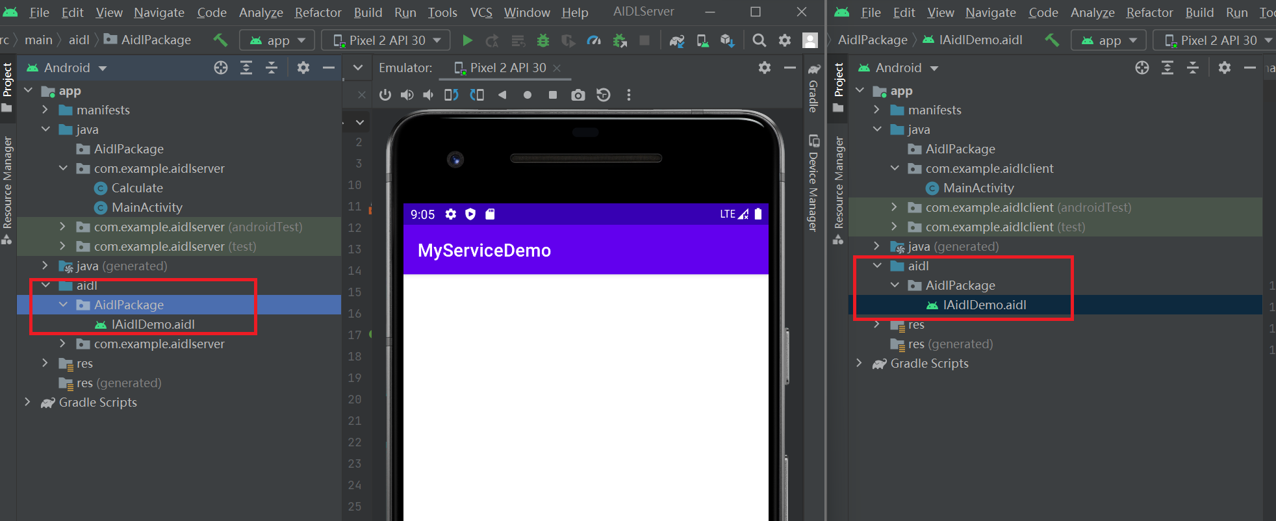Image resolution: width=1276 pixels, height=521 pixels.
Task: Take emulator screenshot with camera icon
Action: (578, 95)
